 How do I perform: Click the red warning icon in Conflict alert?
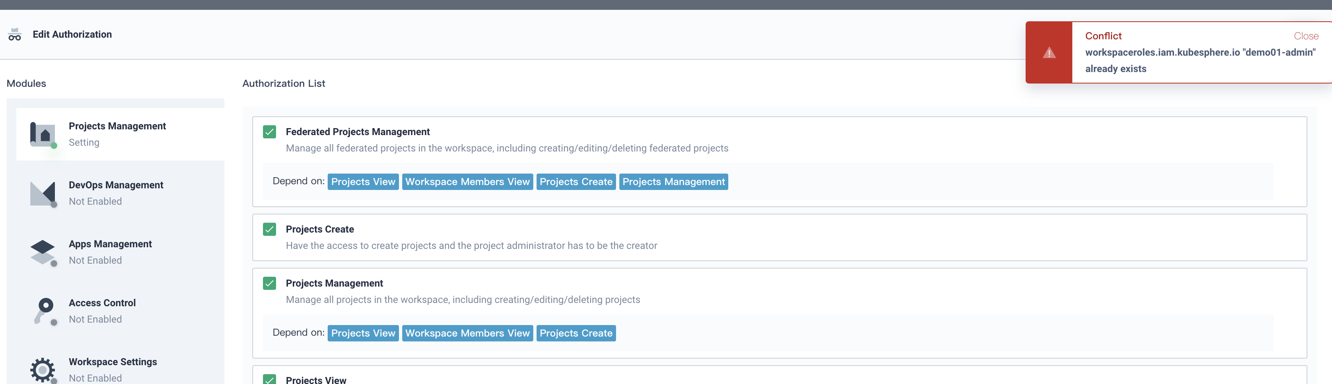click(1049, 52)
